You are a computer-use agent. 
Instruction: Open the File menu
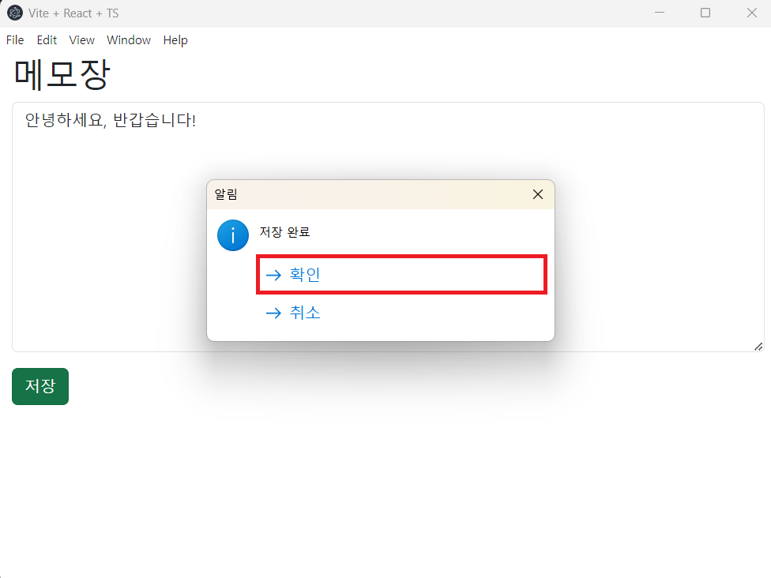click(15, 40)
